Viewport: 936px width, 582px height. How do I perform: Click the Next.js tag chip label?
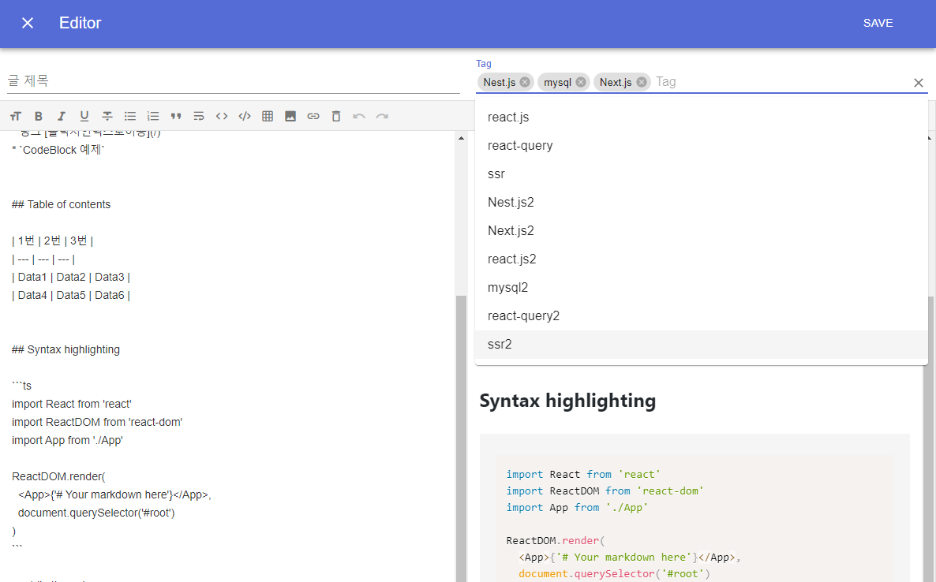tap(616, 82)
